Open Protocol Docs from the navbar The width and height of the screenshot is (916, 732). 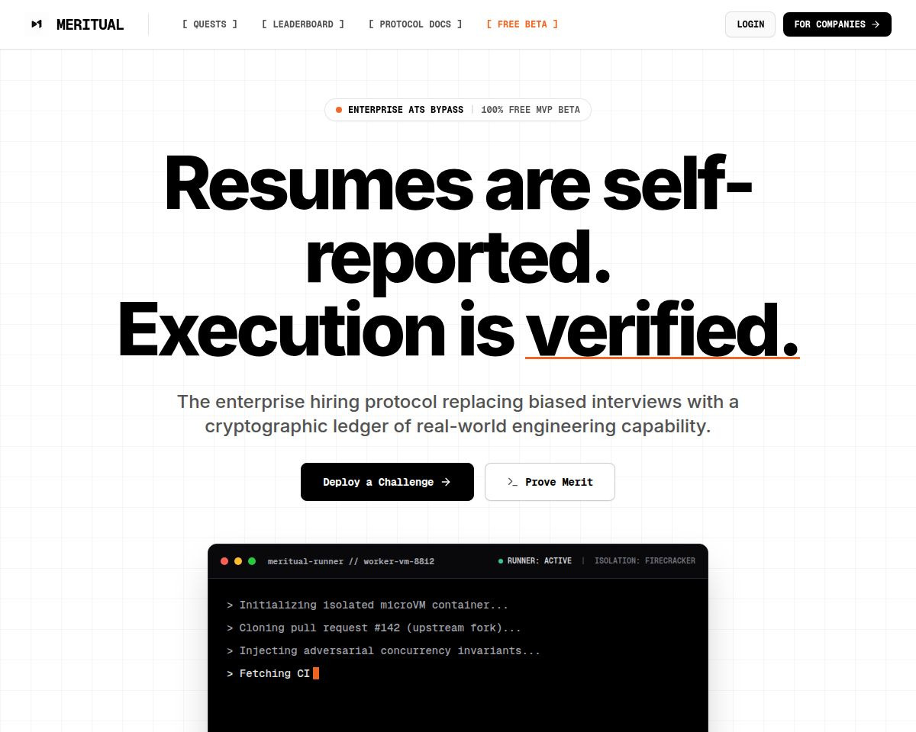pyautogui.click(x=415, y=24)
